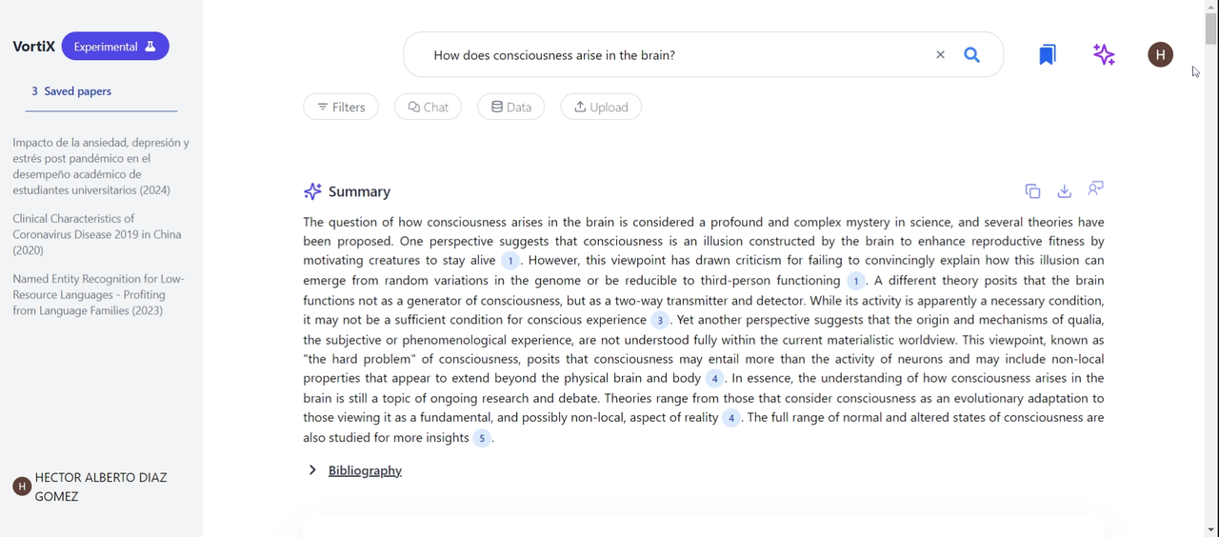The height and width of the screenshot is (537, 1219).
Task: Open the H user avatar menu
Action: 1160,55
